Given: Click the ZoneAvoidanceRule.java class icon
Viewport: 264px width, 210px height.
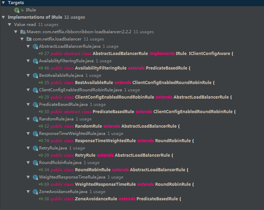Looking at the screenshot, I should coord(35,192).
